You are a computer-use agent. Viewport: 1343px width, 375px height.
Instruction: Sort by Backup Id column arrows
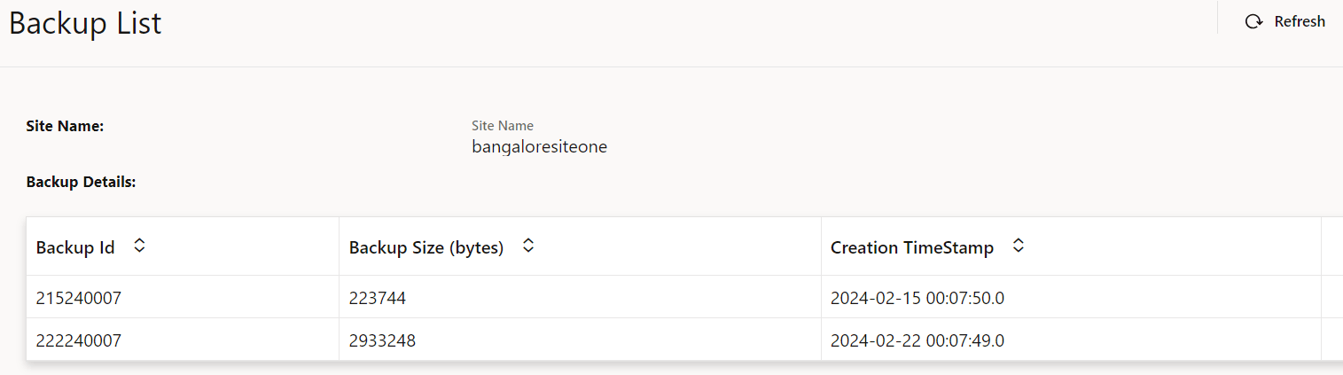[x=139, y=246]
